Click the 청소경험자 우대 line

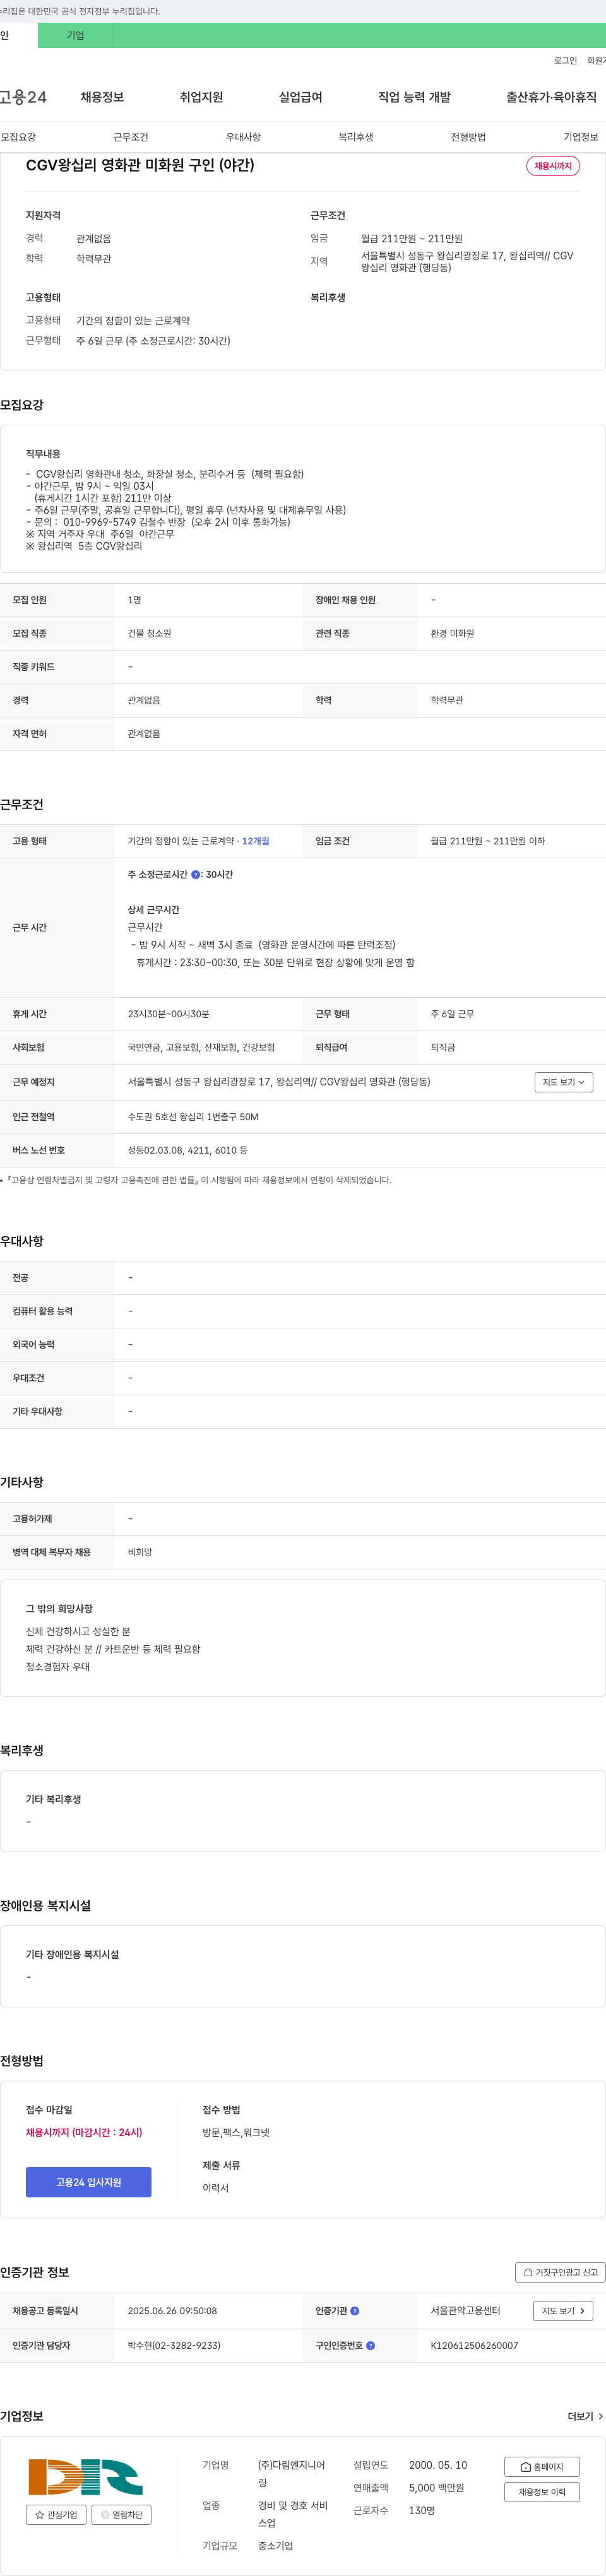(58, 1667)
